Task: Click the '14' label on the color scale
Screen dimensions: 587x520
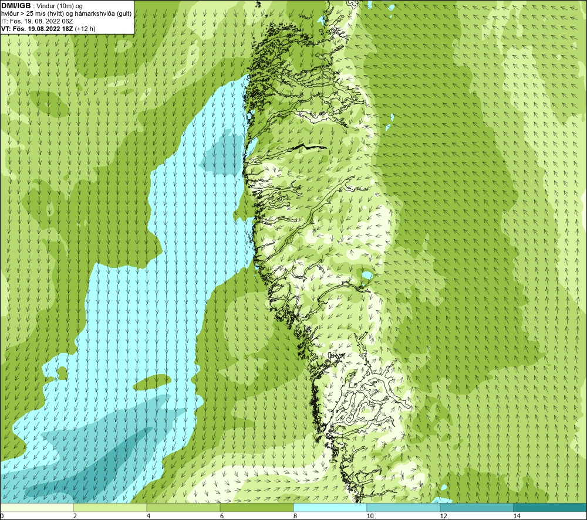Action: coord(517,516)
